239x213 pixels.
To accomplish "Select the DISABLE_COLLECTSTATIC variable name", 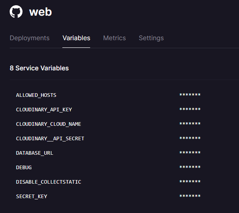I will click(x=48, y=182).
